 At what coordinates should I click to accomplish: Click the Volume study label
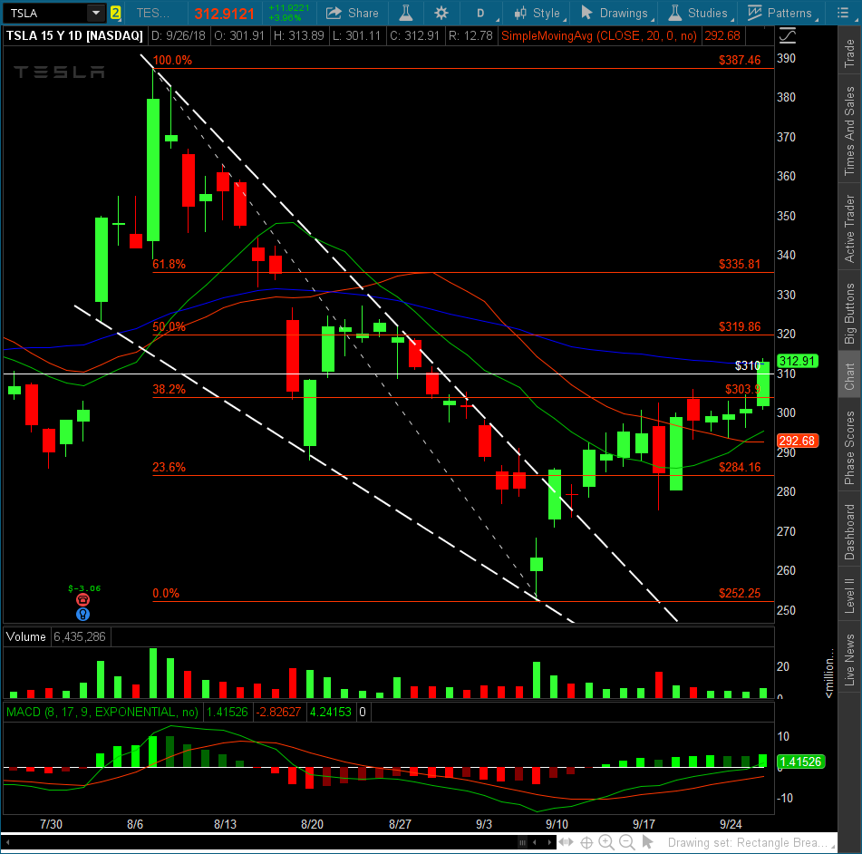[26, 636]
